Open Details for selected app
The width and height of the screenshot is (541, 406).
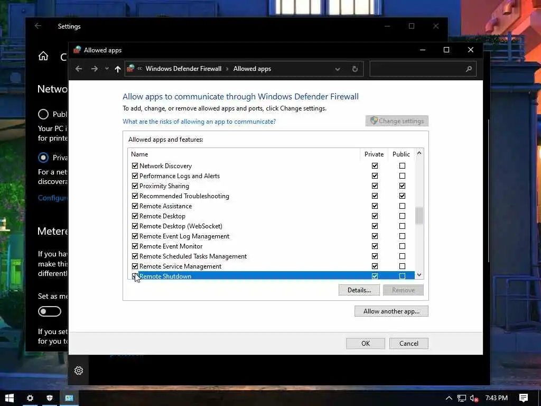point(359,290)
